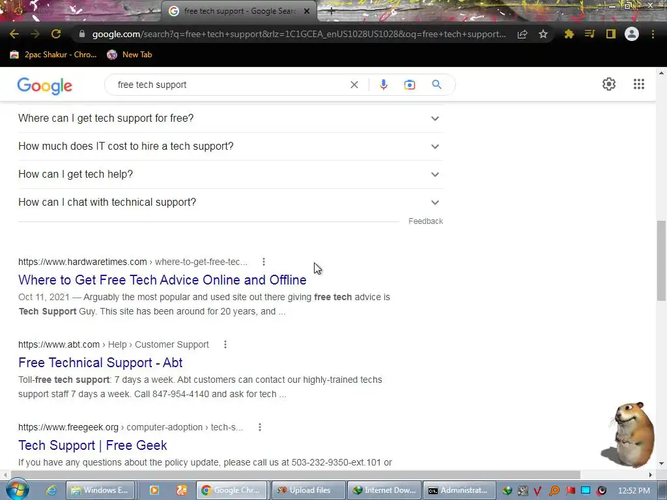The height and width of the screenshot is (500, 667).
Task: Open options dots for hardwaretimes.com result
Action: point(264,262)
